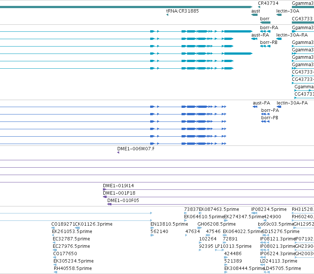The width and height of the screenshot is (314, 274).
Task: Click the small tRNA:CR31885 arrow glyph
Action: point(167,15)
